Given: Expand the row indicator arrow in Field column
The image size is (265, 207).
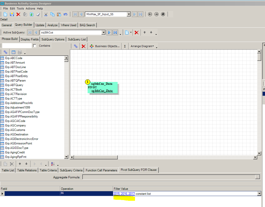Looking at the screenshot, I should click(2, 194).
